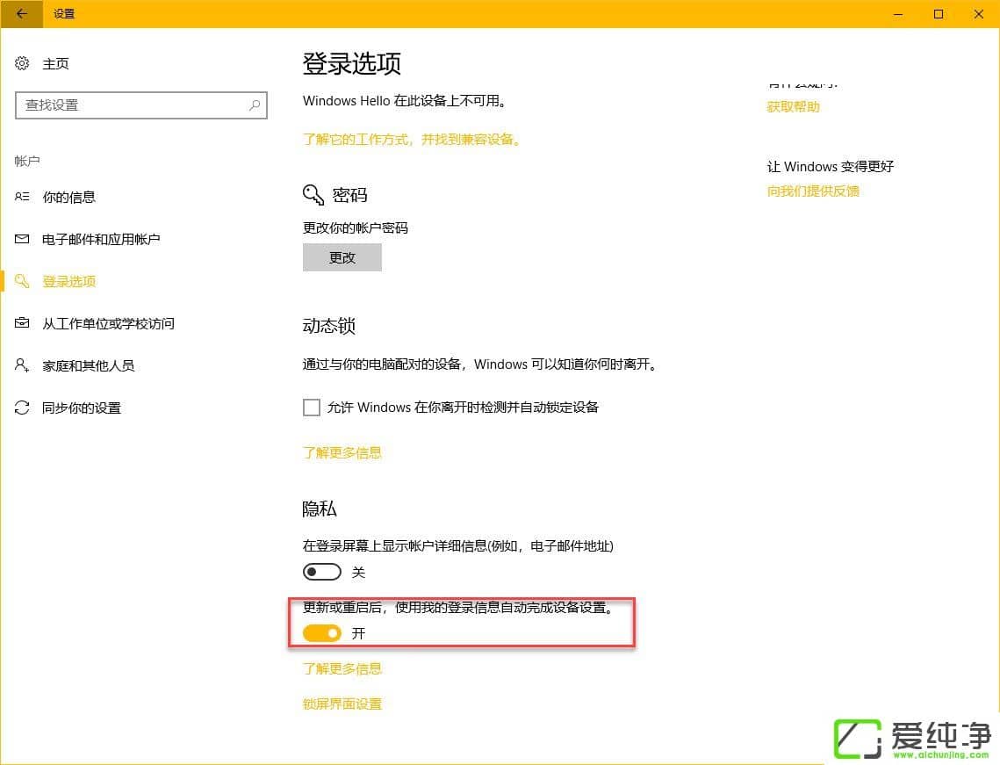1000x765 pixels.
Task: Turn on 在登录屏幕上显示帐户详细信息 toggle
Action: point(321,572)
